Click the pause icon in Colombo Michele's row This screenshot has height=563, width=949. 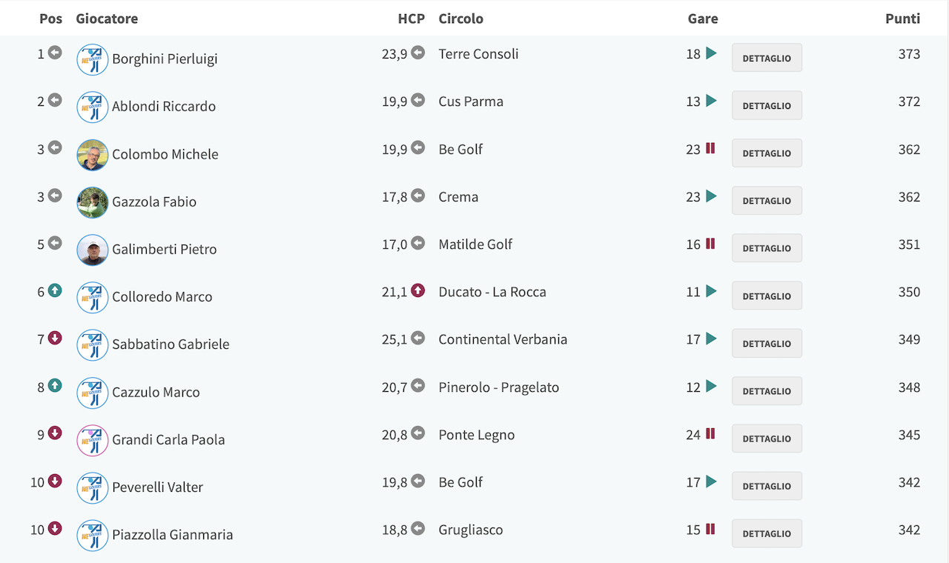(710, 148)
